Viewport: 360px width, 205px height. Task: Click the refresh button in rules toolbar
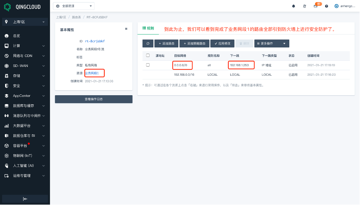point(148,44)
